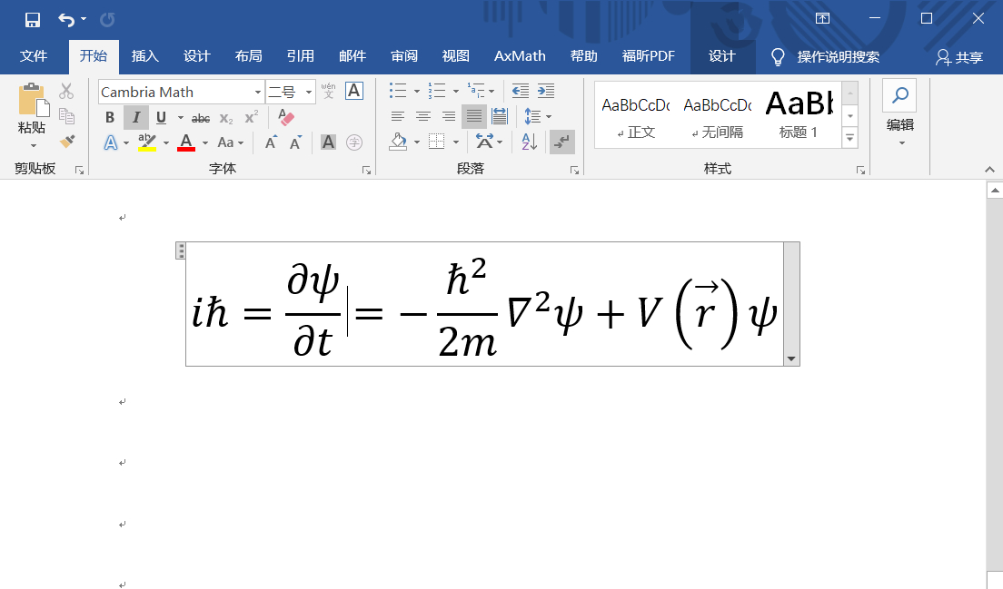Open the Change Case Aa dropdown
Image resolution: width=1003 pixels, height=589 pixels.
point(230,142)
